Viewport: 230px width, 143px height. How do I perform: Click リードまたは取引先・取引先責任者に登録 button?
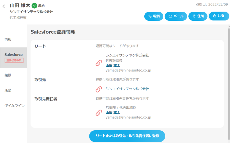(x=127, y=136)
